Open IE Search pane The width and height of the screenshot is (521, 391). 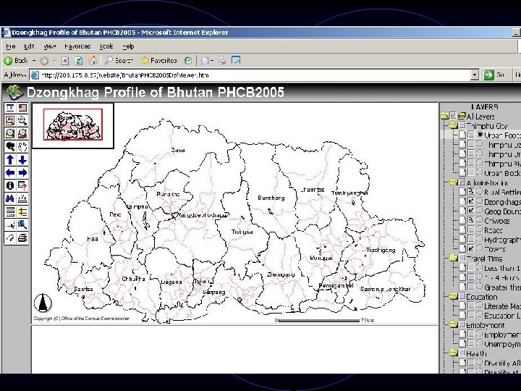[119, 60]
